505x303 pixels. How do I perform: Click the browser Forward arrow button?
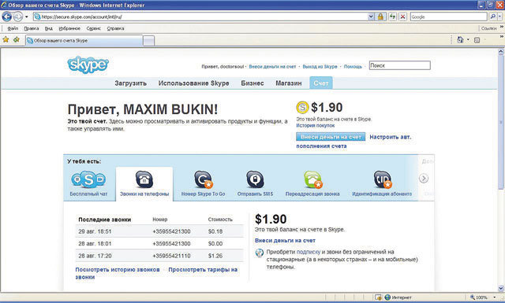(18, 17)
